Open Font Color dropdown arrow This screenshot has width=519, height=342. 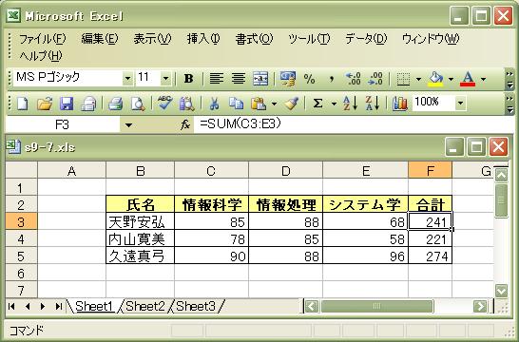tap(483, 79)
